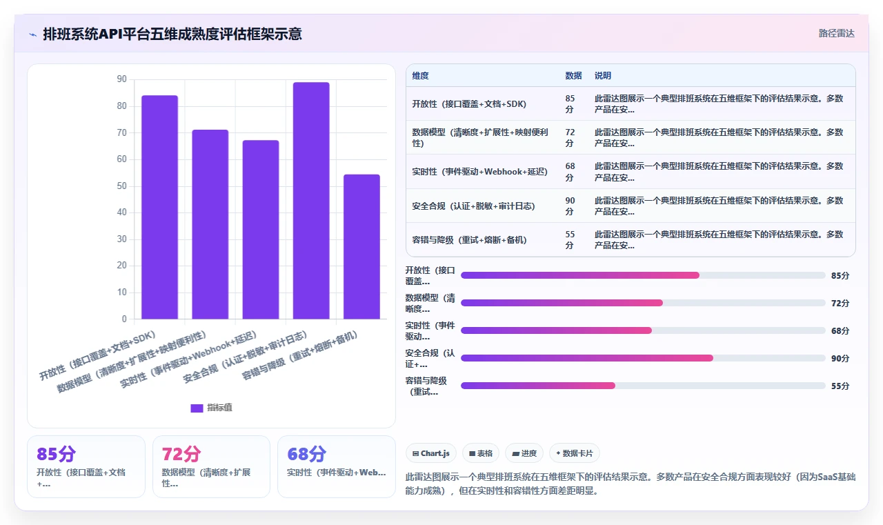The height and width of the screenshot is (525, 883).
Task: Select the 表格 tag chip
Action: (481, 453)
